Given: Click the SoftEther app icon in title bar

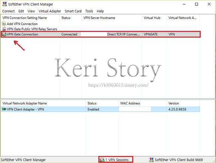Looking at the screenshot, I should 5,4.
